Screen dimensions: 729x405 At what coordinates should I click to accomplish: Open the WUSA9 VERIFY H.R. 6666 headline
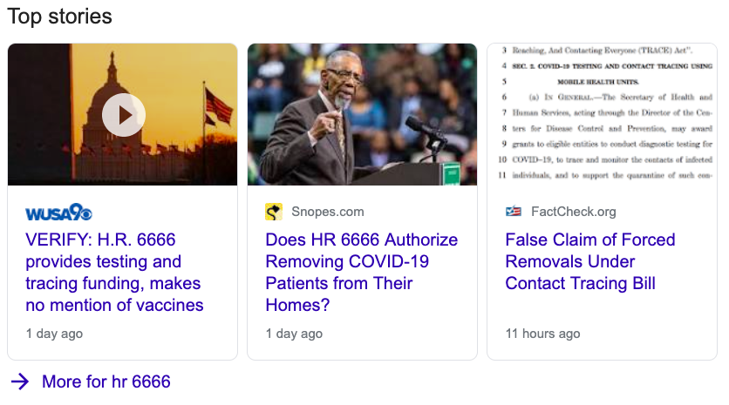[114, 273]
